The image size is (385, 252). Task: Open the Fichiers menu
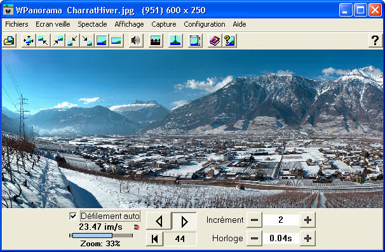[x=17, y=24]
